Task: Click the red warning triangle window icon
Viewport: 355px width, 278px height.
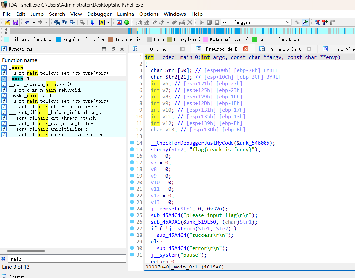Action: (x=119, y=22)
